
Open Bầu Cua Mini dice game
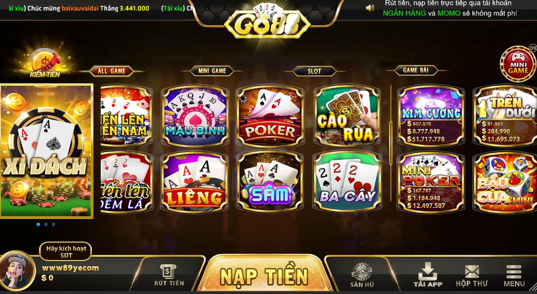pyautogui.click(x=505, y=182)
